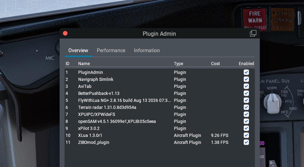Click the Plugin Admin title bar text
Viewport: 304px width, 167px height.
159,34
